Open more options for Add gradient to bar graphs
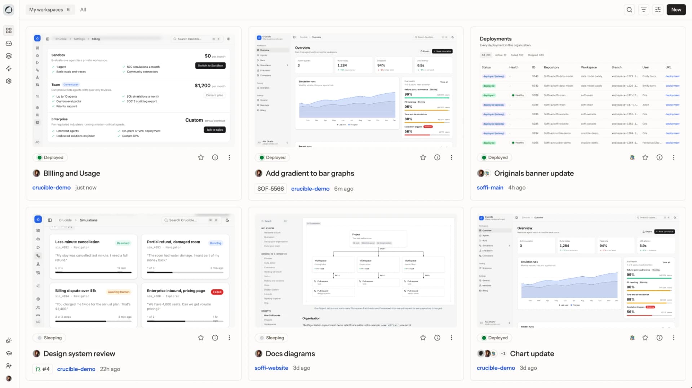The width and height of the screenshot is (692, 388). pos(451,157)
